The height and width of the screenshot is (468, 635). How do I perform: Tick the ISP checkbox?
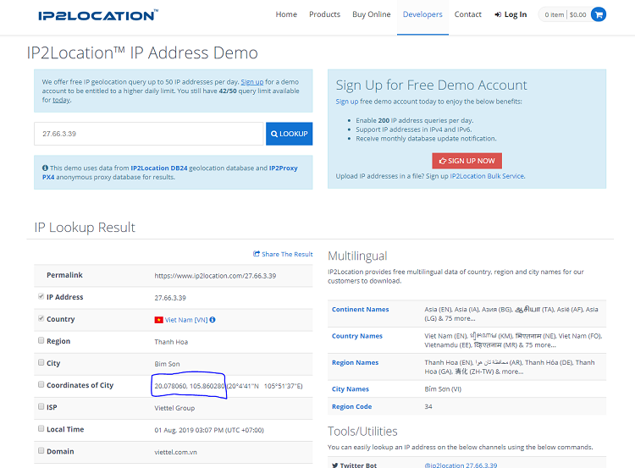[41, 407]
